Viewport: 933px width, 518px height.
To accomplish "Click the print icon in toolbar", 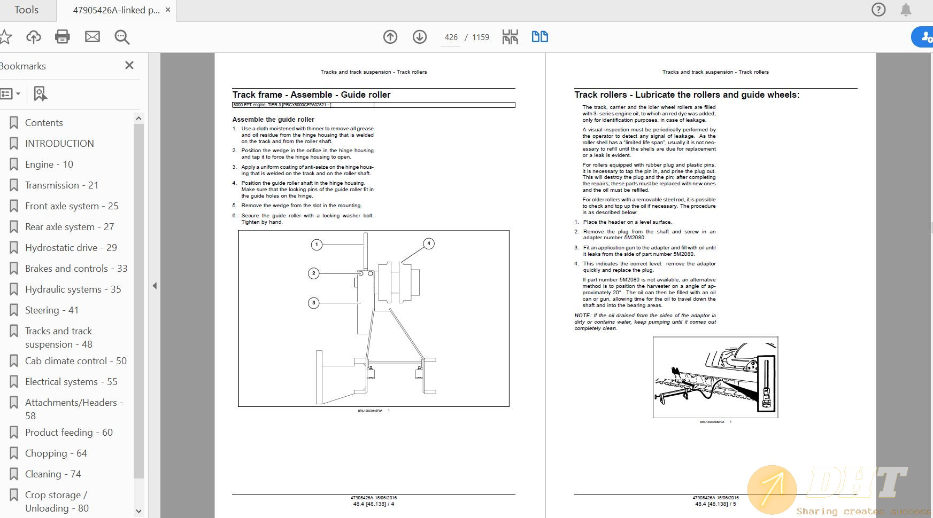I will [x=63, y=37].
